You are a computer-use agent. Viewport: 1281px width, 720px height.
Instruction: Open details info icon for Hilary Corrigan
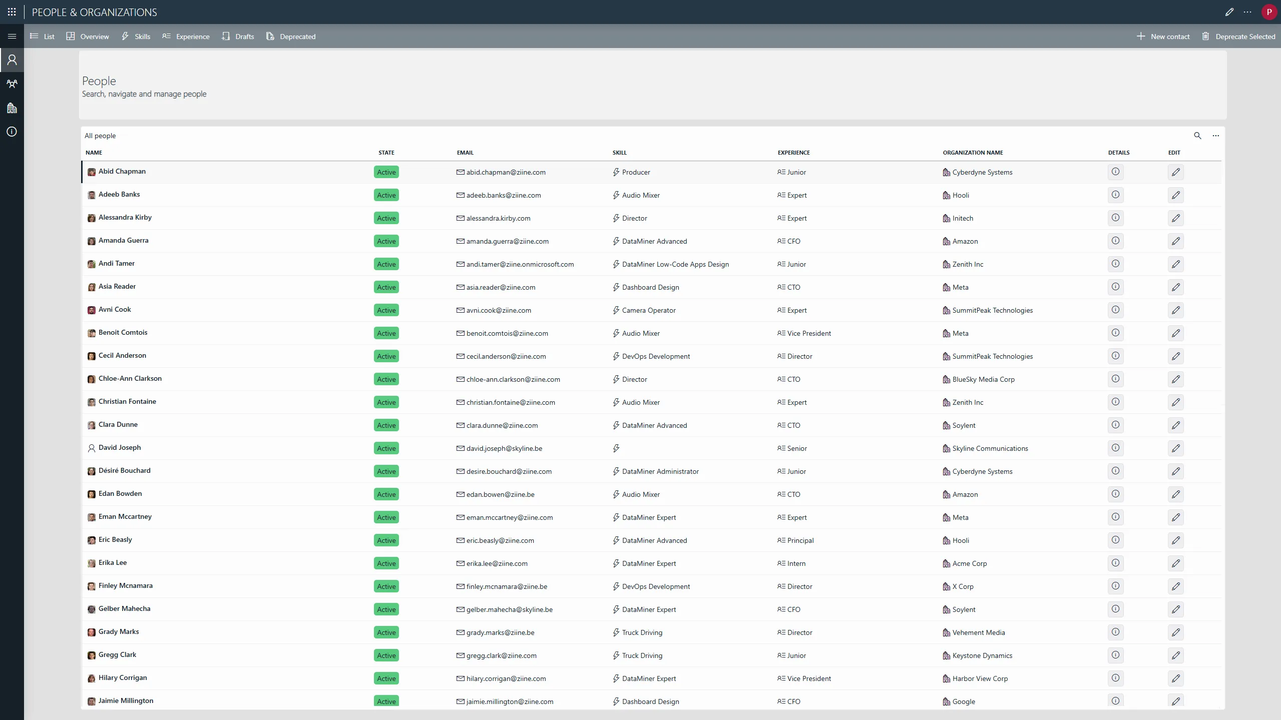[1115, 678]
